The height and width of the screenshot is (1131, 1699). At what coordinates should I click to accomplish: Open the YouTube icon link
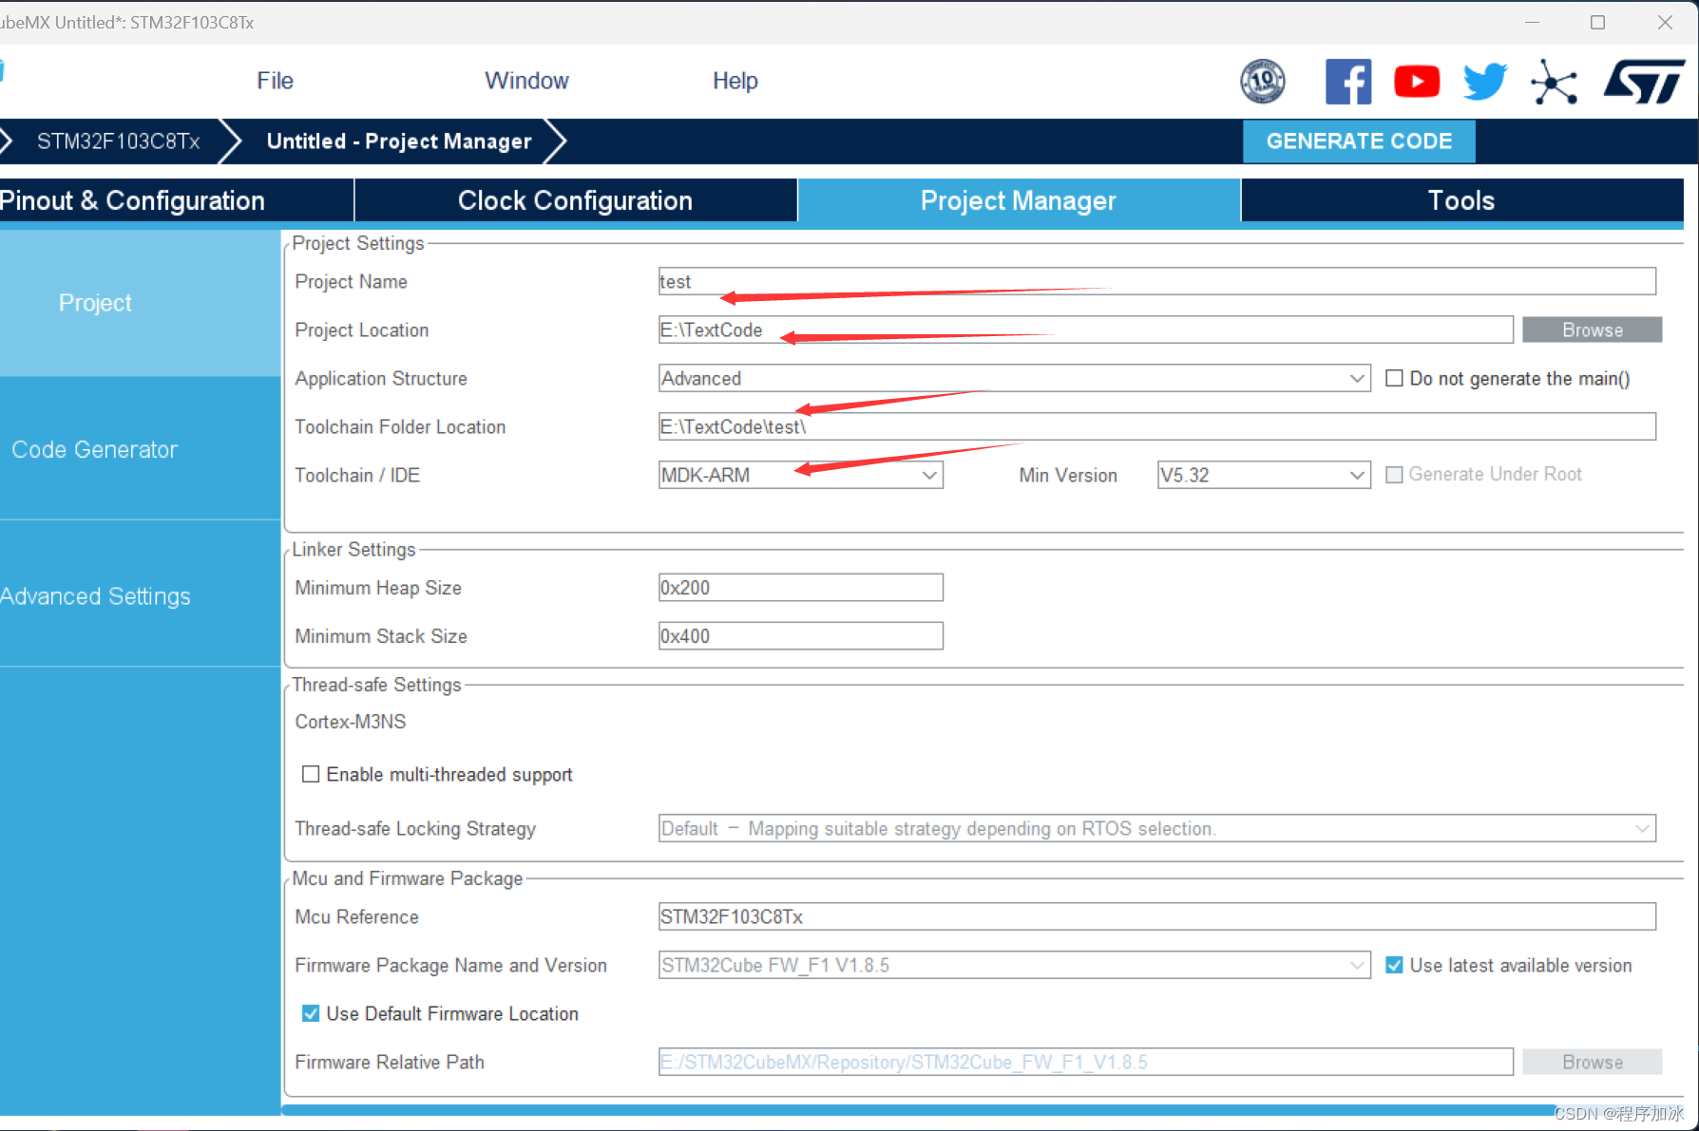[1416, 82]
